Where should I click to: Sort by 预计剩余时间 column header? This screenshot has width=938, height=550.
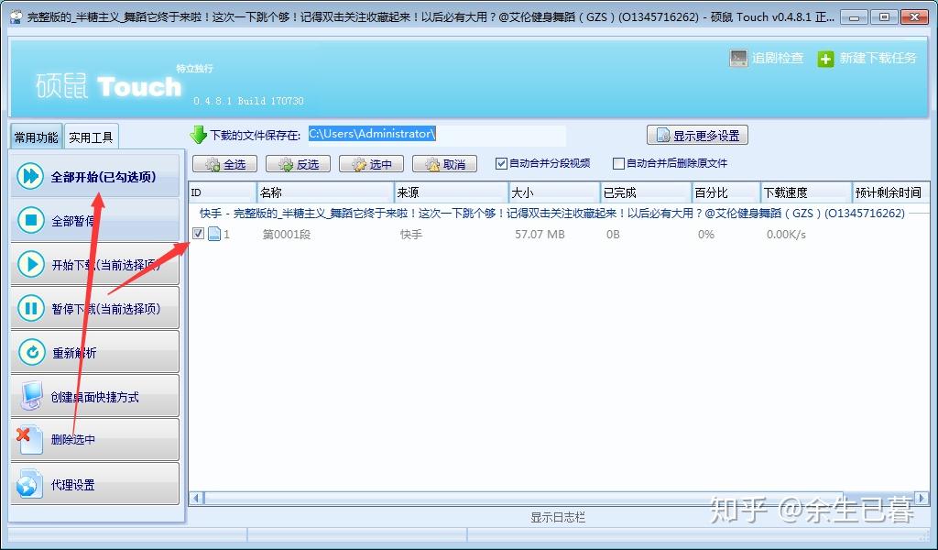pos(890,192)
